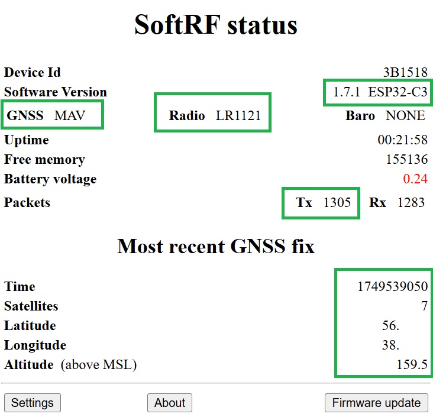Screen dimensions: 433x417
Task: Click the Baro NONE entry
Action: (x=385, y=115)
